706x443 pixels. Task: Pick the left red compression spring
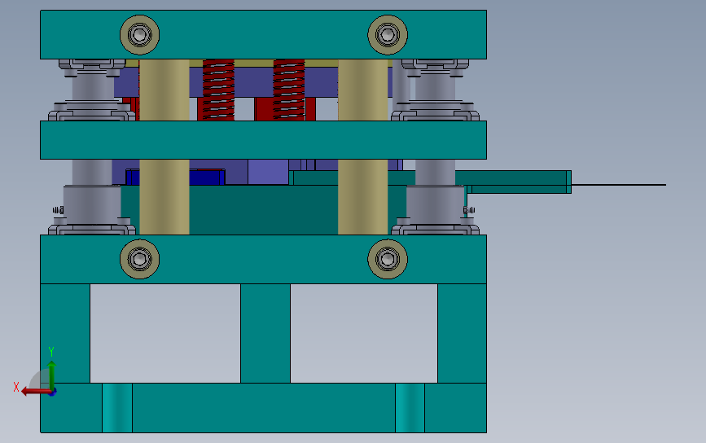[218, 90]
